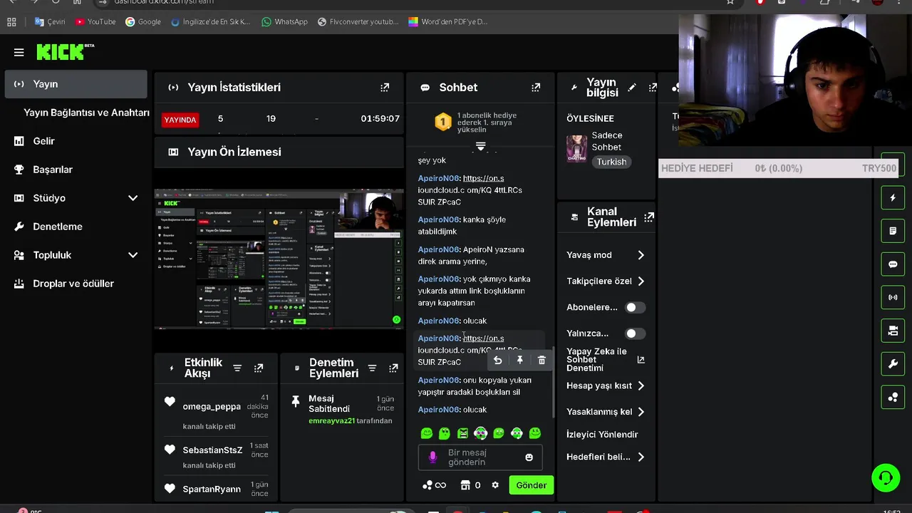
Task: Click the purple microphone in message box
Action: [432, 457]
